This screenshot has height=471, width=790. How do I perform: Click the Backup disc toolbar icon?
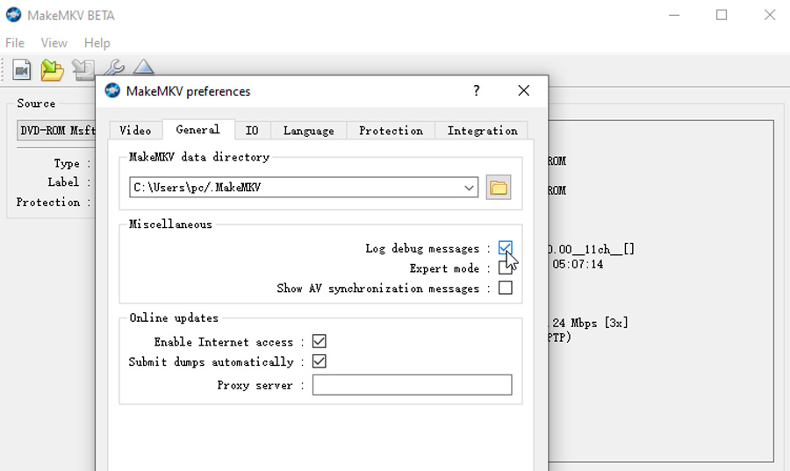point(83,69)
